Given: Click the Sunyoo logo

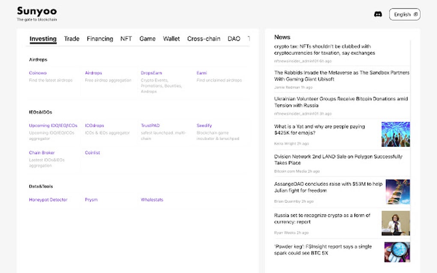Looking at the screenshot, I should (x=37, y=12).
